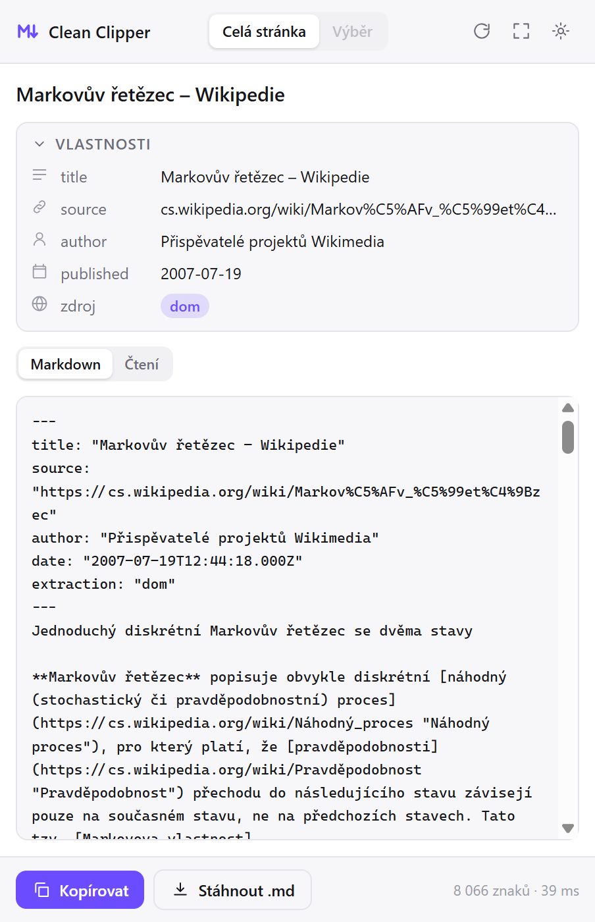Click the markdown line 'extraction: "dom"'

click(x=103, y=584)
